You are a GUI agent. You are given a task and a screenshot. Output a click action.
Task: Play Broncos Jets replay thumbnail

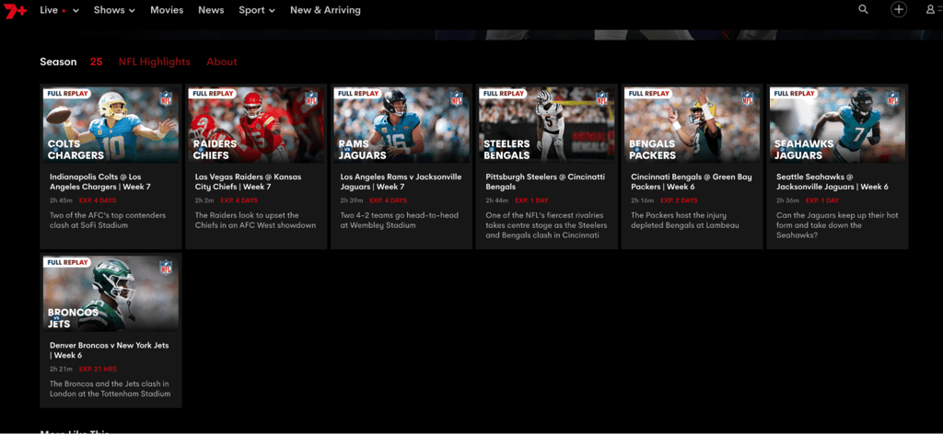(x=111, y=293)
